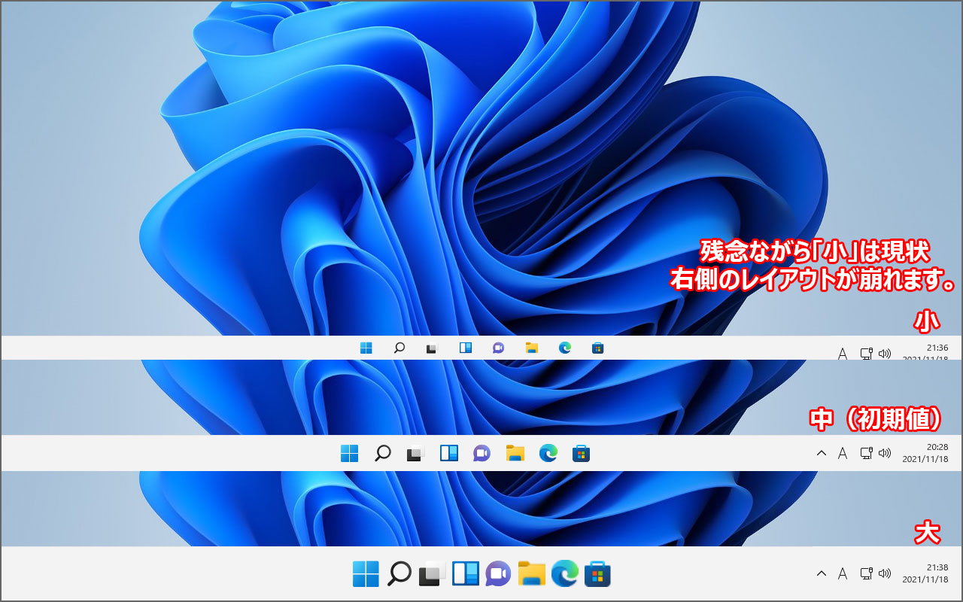The height and width of the screenshot is (602, 963).
Task: Open Widgets on the smallest taskbar
Action: point(466,348)
